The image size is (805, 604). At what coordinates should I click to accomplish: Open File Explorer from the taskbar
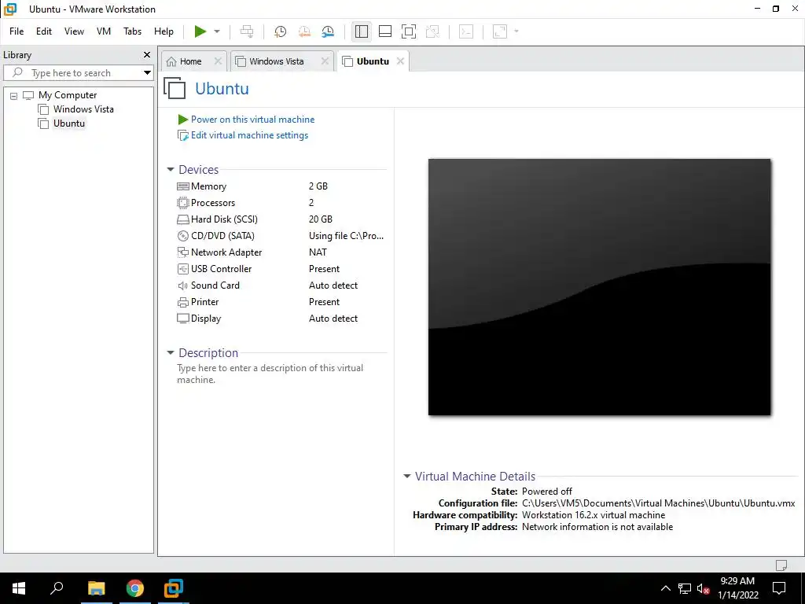[96, 588]
